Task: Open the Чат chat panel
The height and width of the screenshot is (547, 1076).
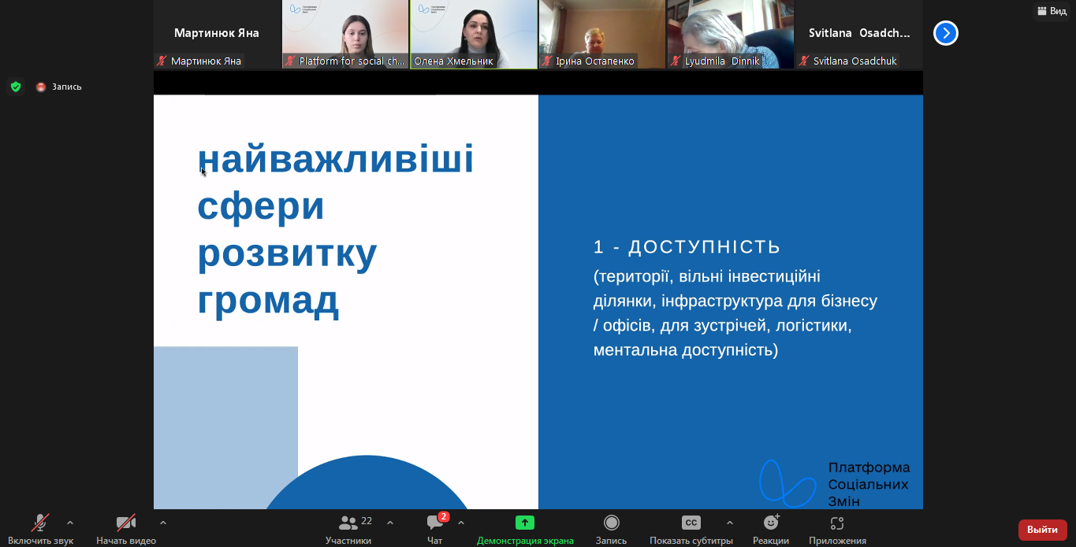Action: point(435,523)
